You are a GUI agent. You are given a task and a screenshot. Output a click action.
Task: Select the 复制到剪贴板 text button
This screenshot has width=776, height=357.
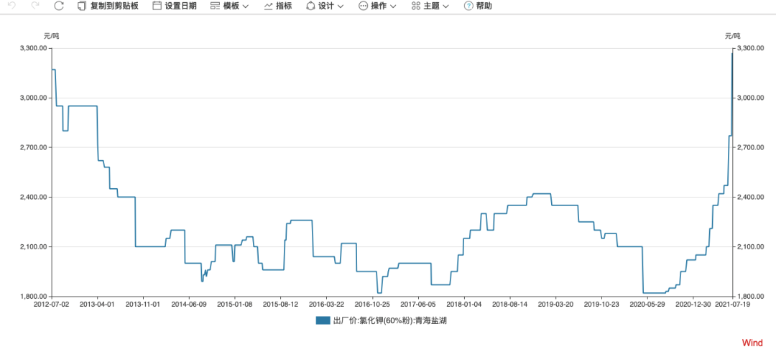[114, 6]
